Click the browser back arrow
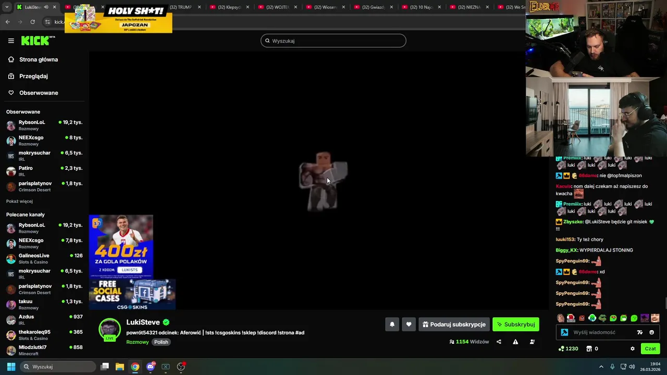667x375 pixels. (x=7, y=22)
